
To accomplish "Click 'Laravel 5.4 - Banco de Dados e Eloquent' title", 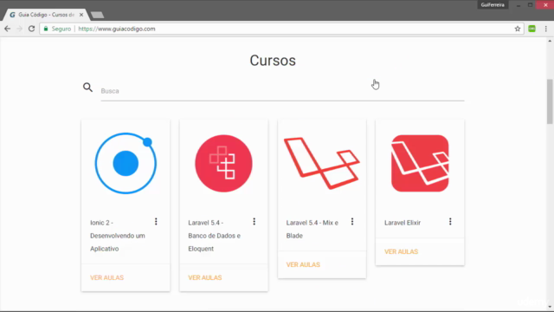I will click(215, 236).
